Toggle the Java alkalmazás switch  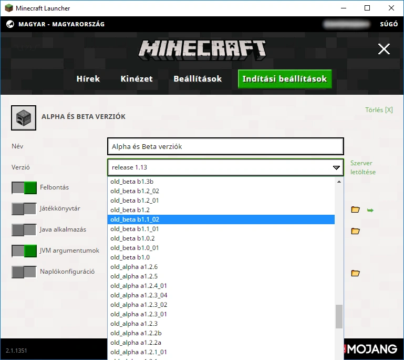(x=24, y=230)
